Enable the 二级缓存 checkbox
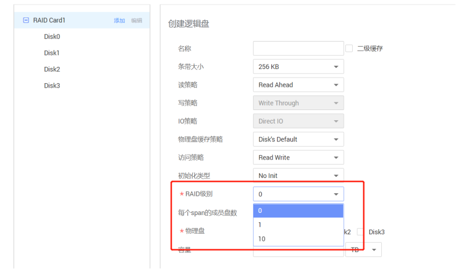456x269 pixels. click(x=349, y=49)
